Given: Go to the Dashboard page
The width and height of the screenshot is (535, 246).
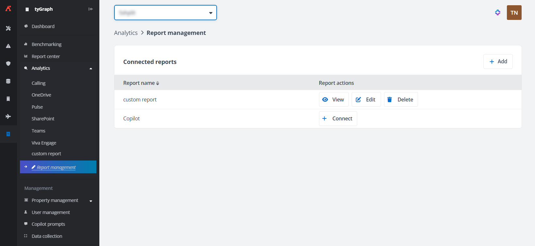Looking at the screenshot, I should [43, 26].
